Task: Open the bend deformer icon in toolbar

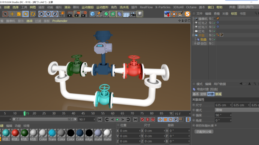Action: 119,14
